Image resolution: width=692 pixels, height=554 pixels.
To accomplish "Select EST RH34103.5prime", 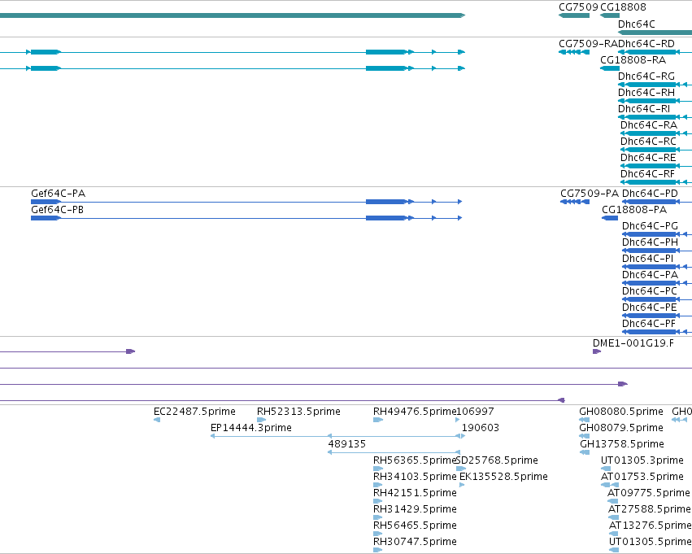I will click(415, 477).
